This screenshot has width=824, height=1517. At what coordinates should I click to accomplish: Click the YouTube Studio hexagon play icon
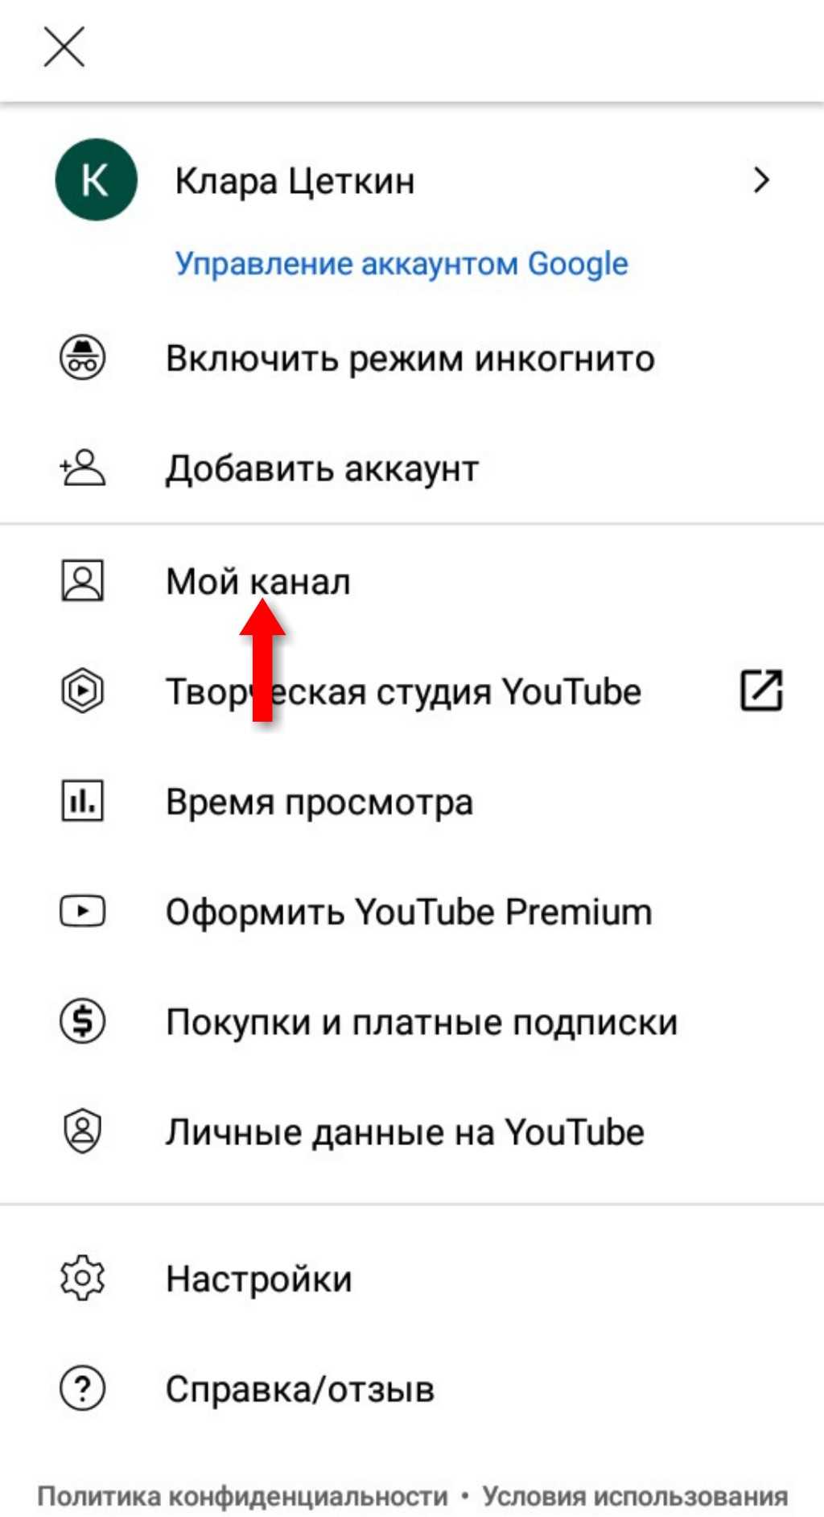tap(82, 690)
